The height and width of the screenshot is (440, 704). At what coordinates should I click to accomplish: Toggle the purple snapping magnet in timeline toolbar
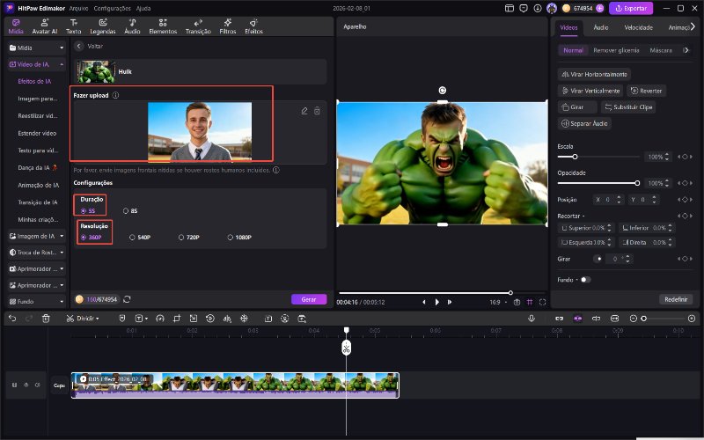(x=578, y=319)
